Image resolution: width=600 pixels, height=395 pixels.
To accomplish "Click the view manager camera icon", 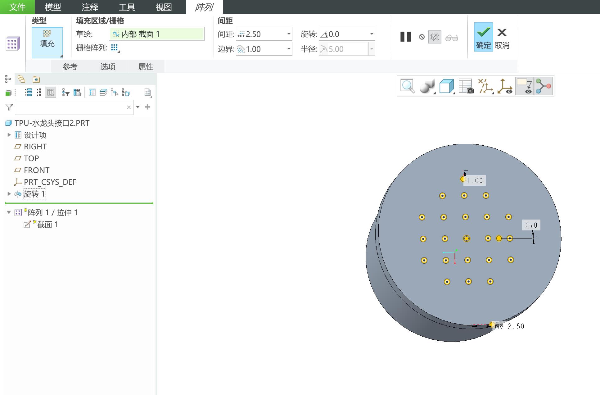I will pyautogui.click(x=466, y=86).
